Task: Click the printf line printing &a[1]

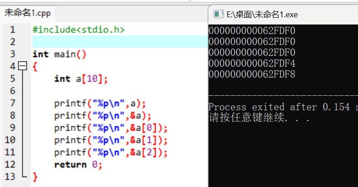Action: pyautogui.click(x=111, y=140)
